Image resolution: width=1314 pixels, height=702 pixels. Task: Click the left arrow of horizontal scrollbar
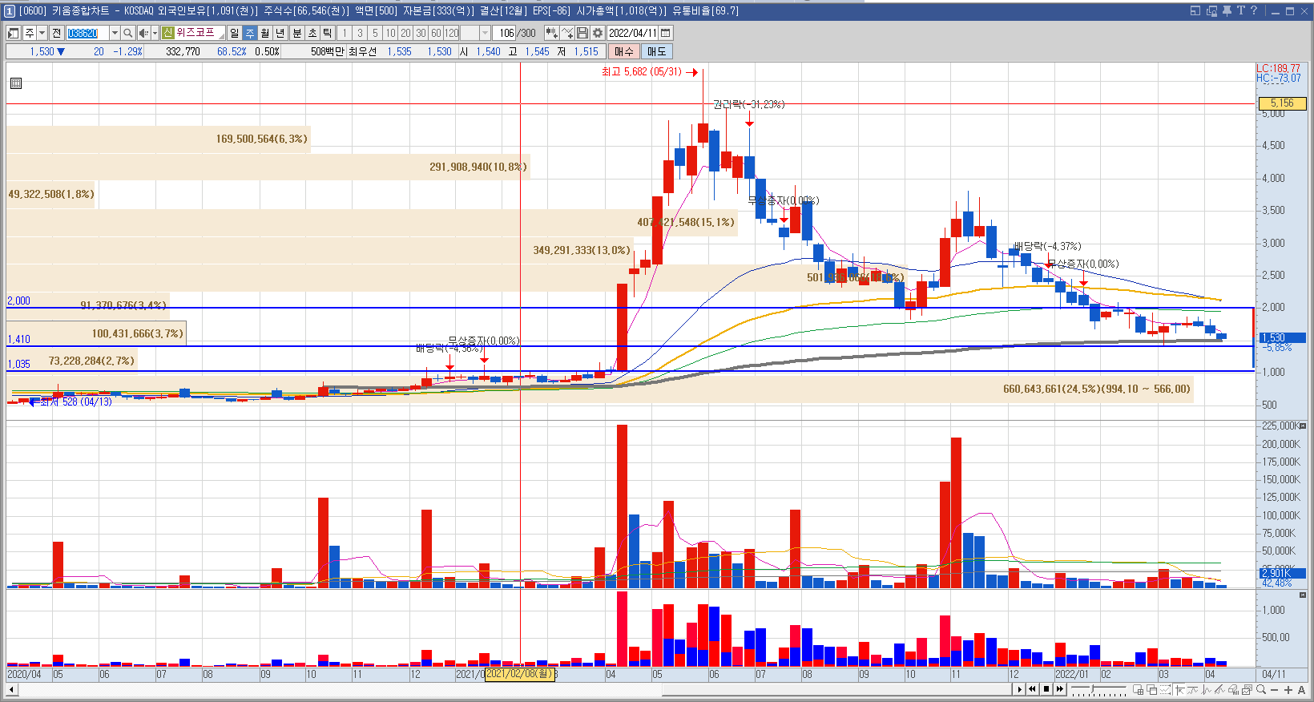[10, 689]
